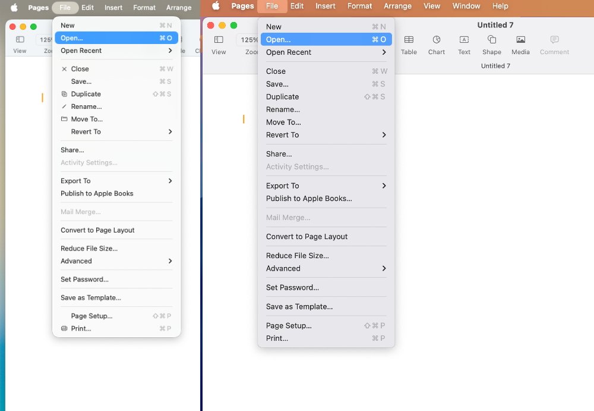Choose Move To… in the right File menu
The height and width of the screenshot is (411, 594).
coord(326,122)
